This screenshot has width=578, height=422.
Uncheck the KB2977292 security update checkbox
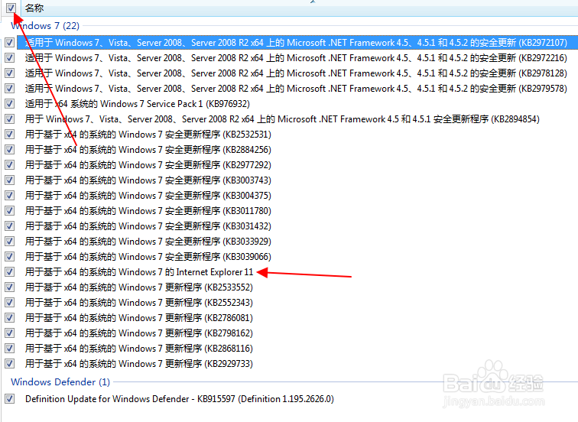[10, 165]
